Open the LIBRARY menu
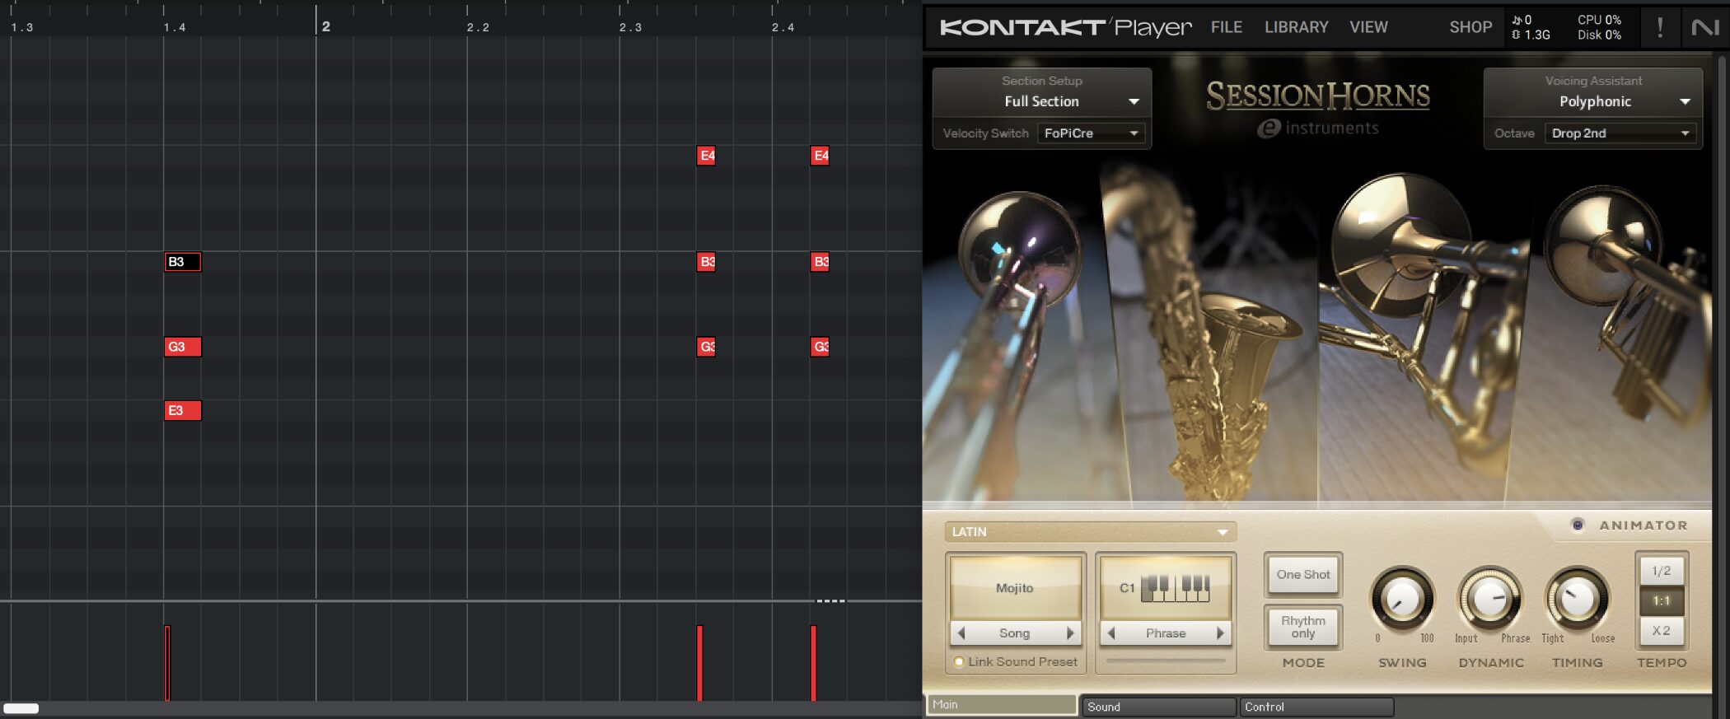 [x=1296, y=27]
